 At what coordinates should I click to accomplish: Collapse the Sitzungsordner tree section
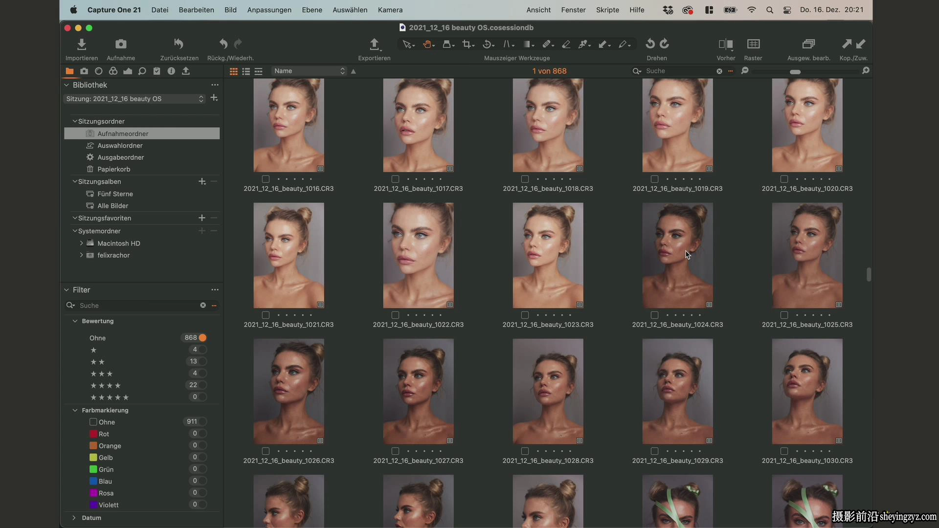click(x=75, y=121)
